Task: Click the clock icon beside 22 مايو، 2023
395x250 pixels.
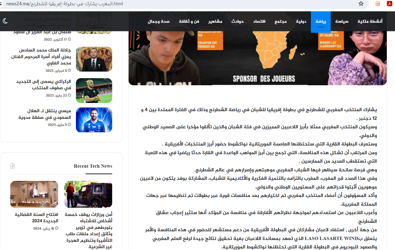Action: click(70, 95)
